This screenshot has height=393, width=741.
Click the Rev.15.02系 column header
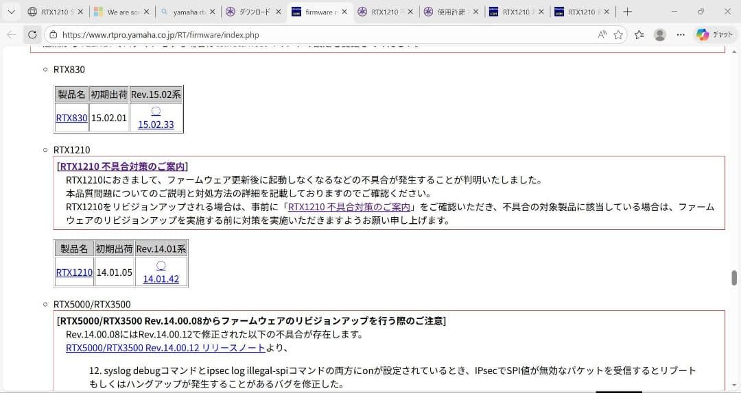156,94
